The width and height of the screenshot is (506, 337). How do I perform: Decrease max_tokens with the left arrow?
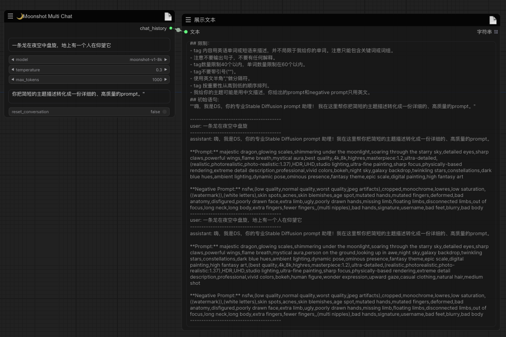point(12,80)
